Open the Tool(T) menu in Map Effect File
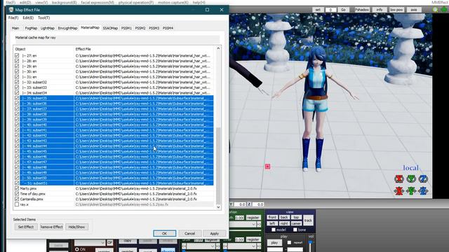 pyautogui.click(x=43, y=17)
